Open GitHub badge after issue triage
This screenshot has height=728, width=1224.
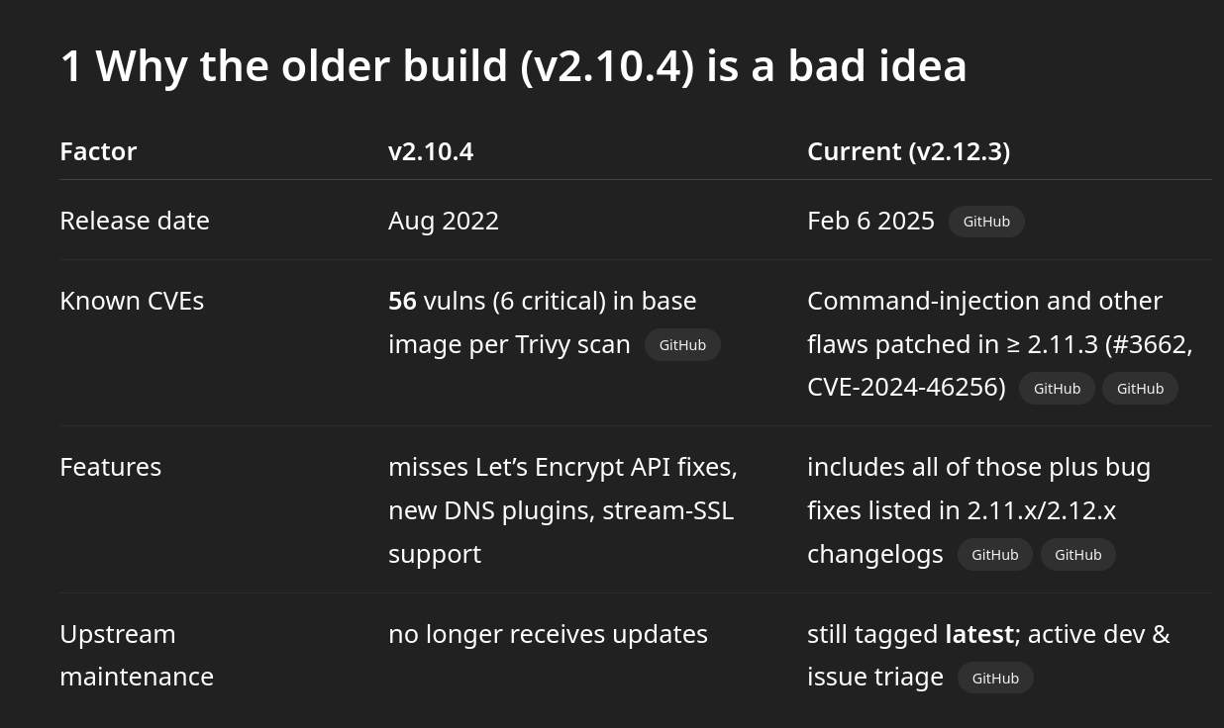[995, 679]
